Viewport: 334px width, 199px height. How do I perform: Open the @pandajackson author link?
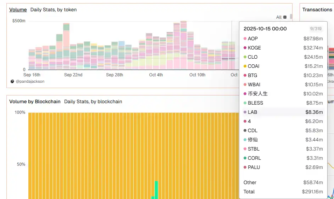(30, 81)
